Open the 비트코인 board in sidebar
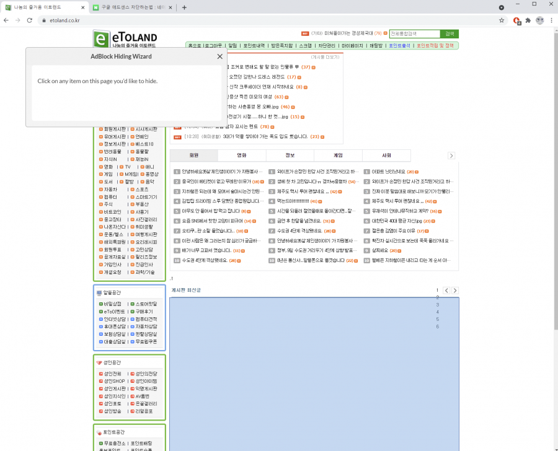 click(112, 212)
